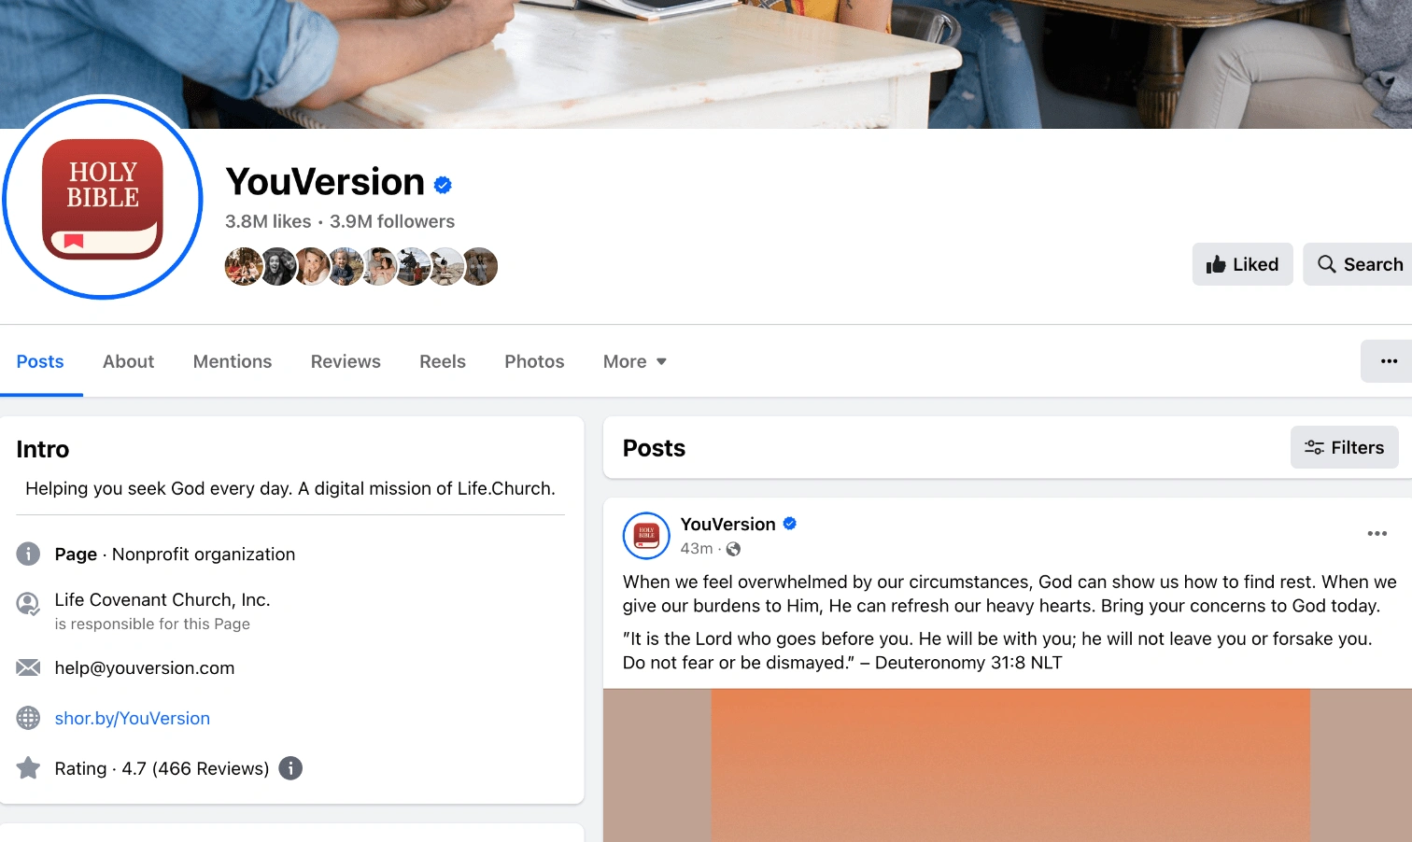Click the Search button
This screenshot has height=842, width=1412.
click(x=1359, y=264)
